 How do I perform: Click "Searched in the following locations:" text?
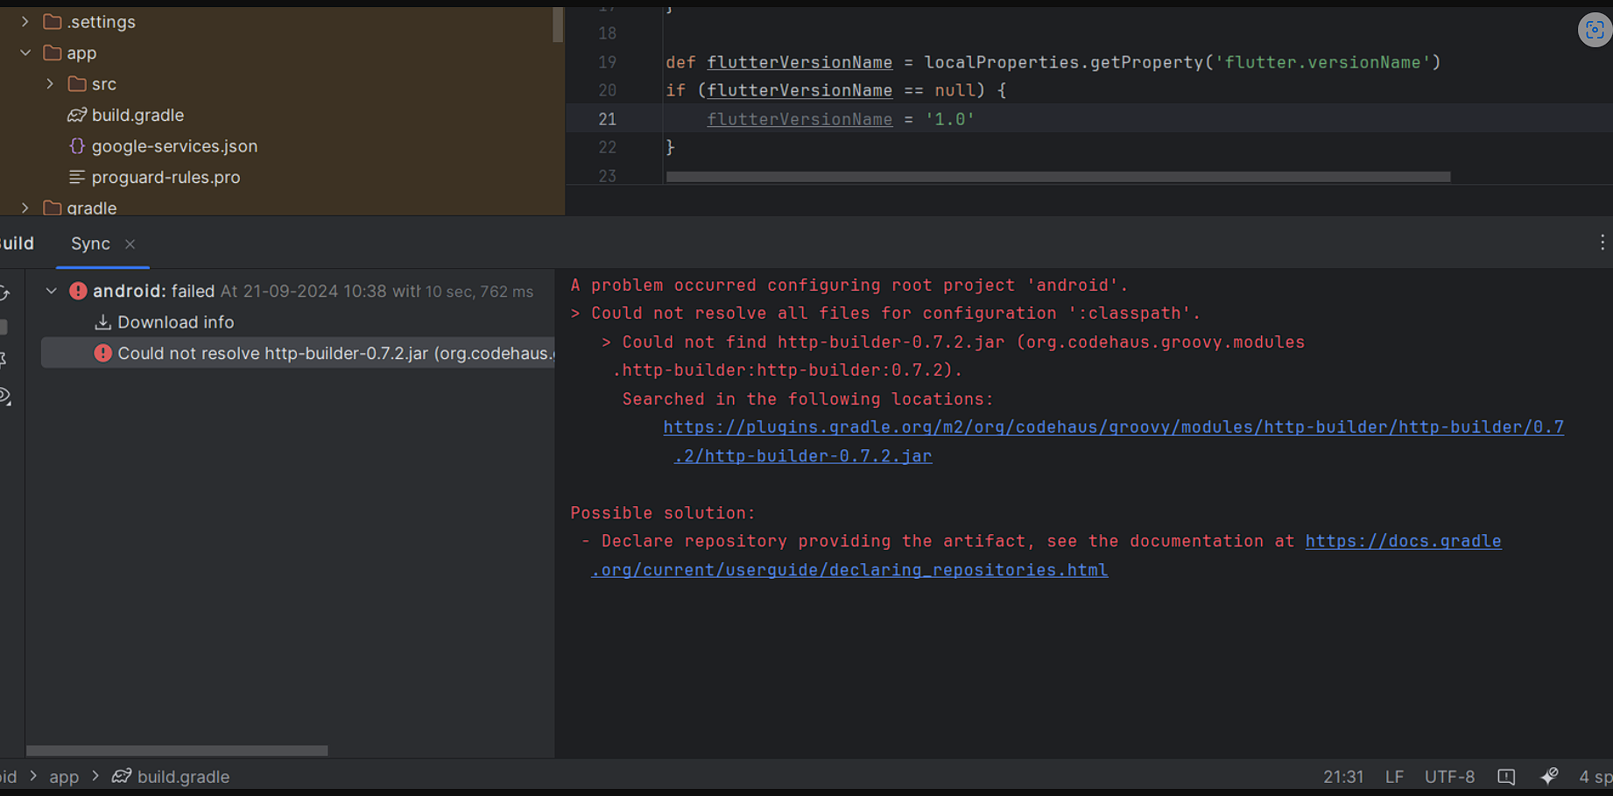pyautogui.click(x=807, y=399)
